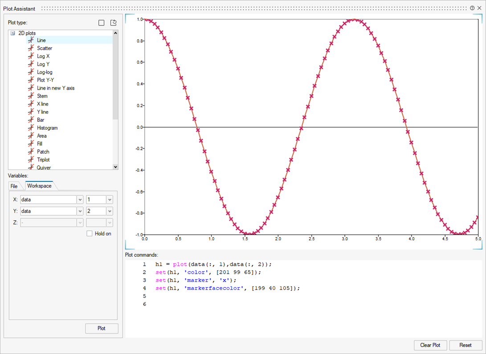This screenshot has height=354, width=486.
Task: Click the Quiver plot icon
Action: [31, 167]
